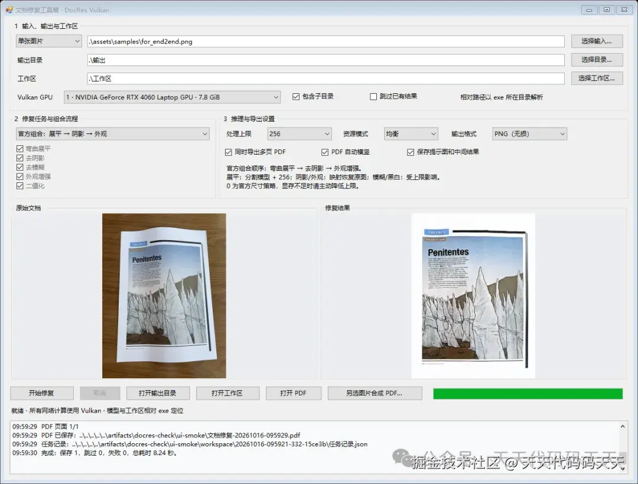Open the 资源模式 均衡 dropdown
The image size is (638, 484).
click(411, 134)
